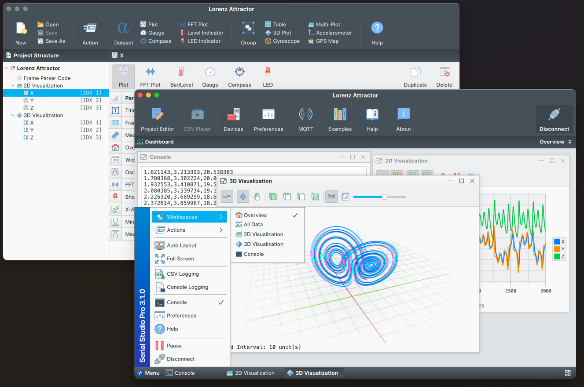Viewport: 584px width, 387px height.
Task: Choose 3D Visualization workspace in submenu
Action: pyautogui.click(x=268, y=244)
